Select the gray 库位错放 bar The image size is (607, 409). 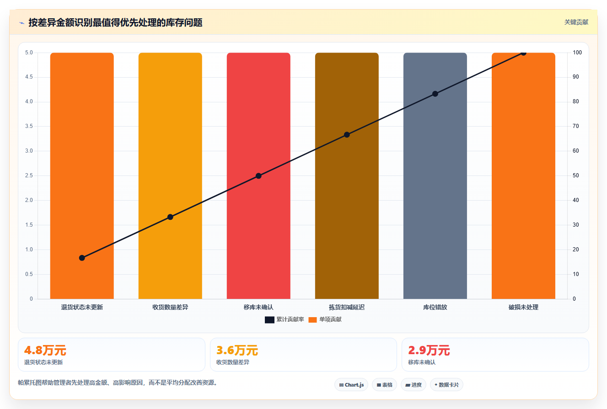435,175
